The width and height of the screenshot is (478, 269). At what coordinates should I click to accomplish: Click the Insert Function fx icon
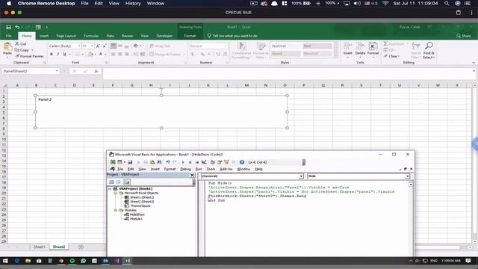point(96,71)
